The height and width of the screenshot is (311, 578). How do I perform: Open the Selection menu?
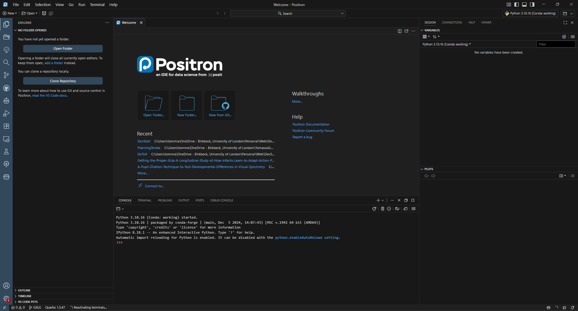pyautogui.click(x=42, y=5)
